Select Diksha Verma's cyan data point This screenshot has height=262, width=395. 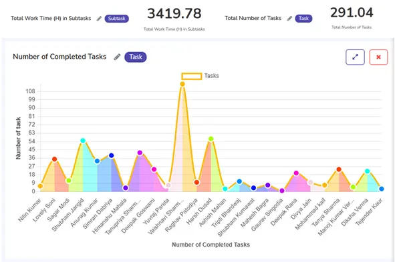pos(368,171)
